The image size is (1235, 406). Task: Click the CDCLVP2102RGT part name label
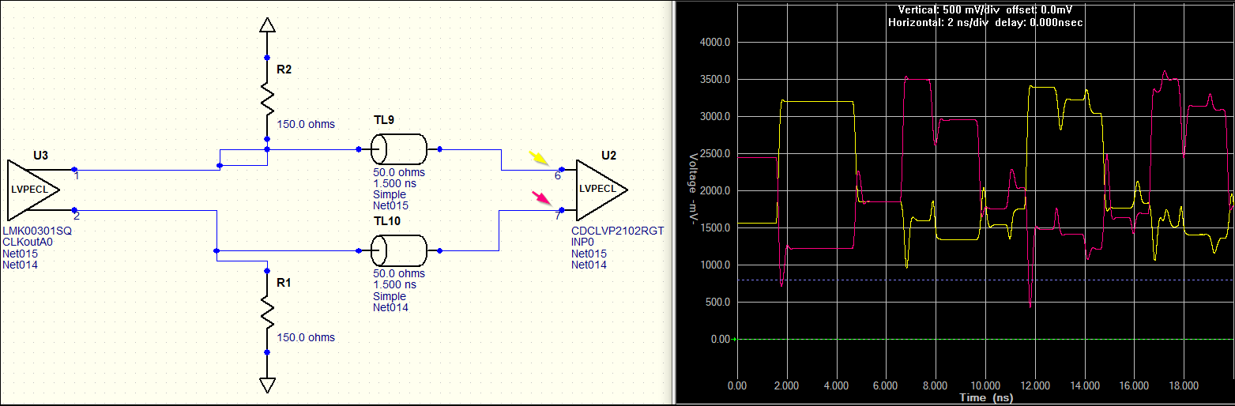617,231
